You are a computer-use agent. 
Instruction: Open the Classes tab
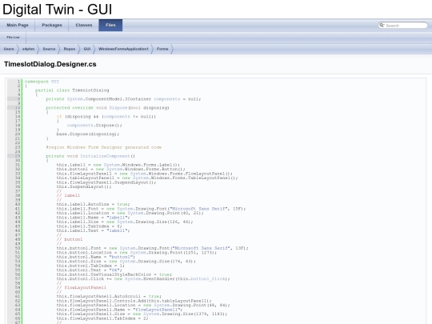(x=84, y=25)
